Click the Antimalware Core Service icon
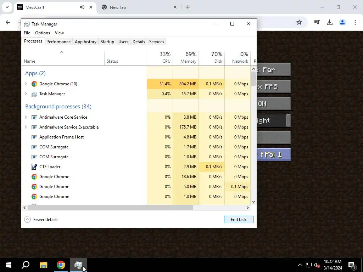This screenshot has height=272, width=363. (34, 117)
